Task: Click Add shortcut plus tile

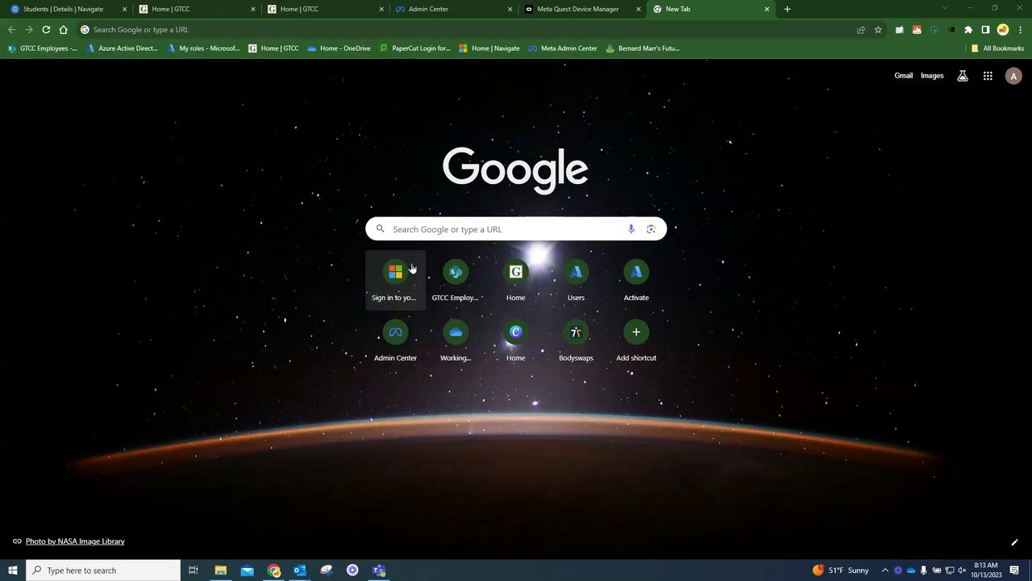Action: click(x=636, y=341)
